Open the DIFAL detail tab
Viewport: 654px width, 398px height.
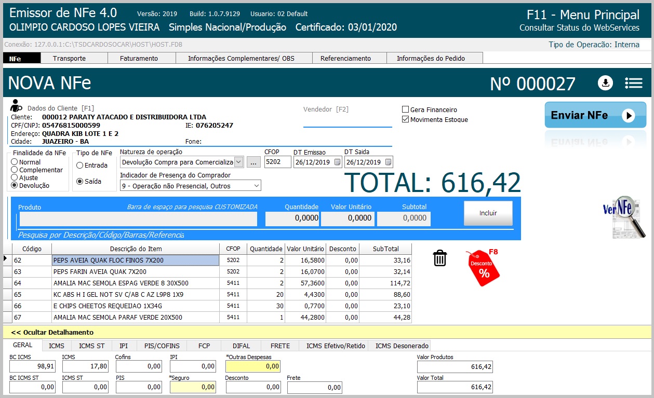tap(241, 346)
